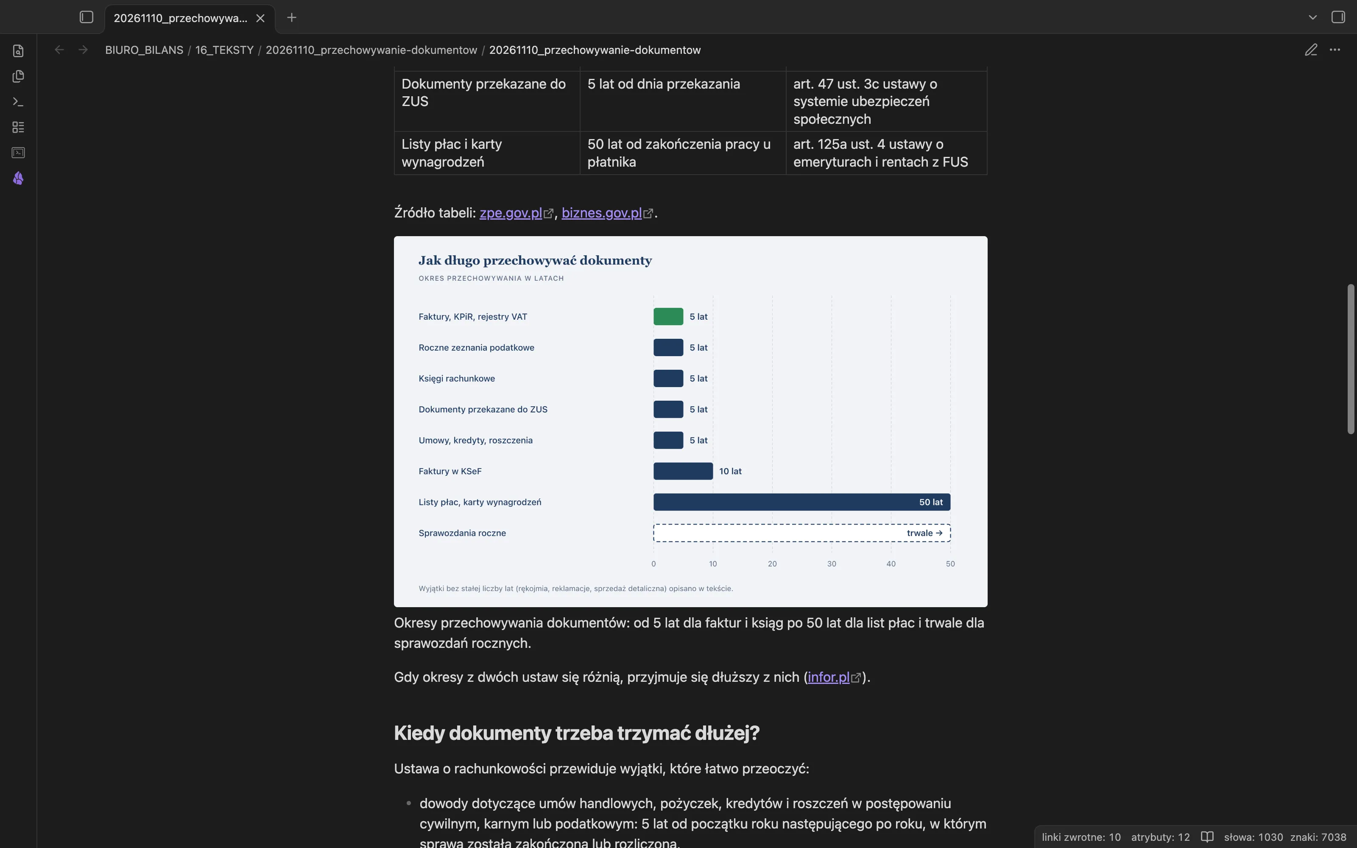The image size is (1357, 848).
Task: Open more options three-dots menu
Action: [1335, 50]
